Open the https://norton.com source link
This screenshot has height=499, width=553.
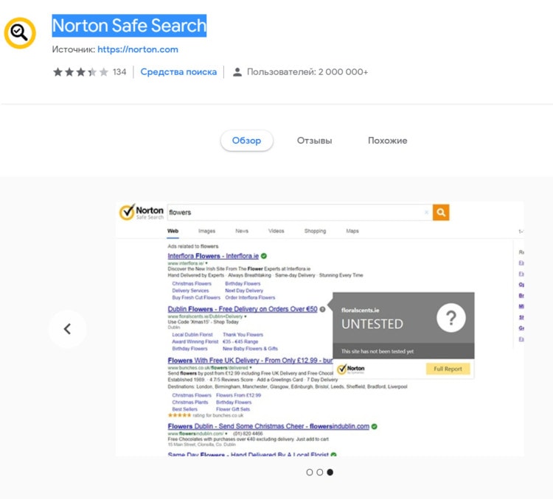tap(138, 49)
